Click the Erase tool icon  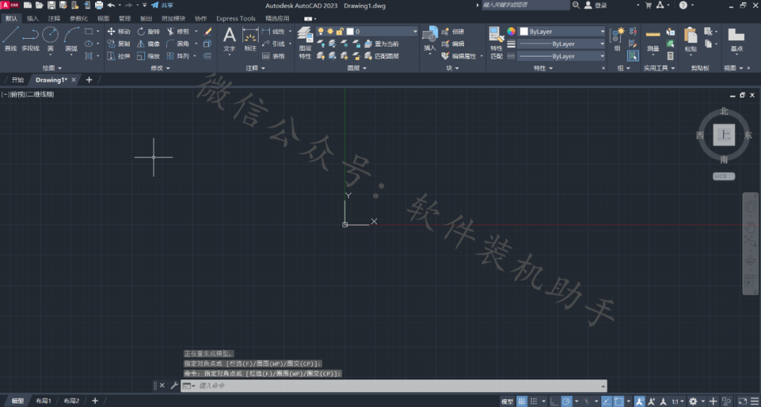(208, 32)
